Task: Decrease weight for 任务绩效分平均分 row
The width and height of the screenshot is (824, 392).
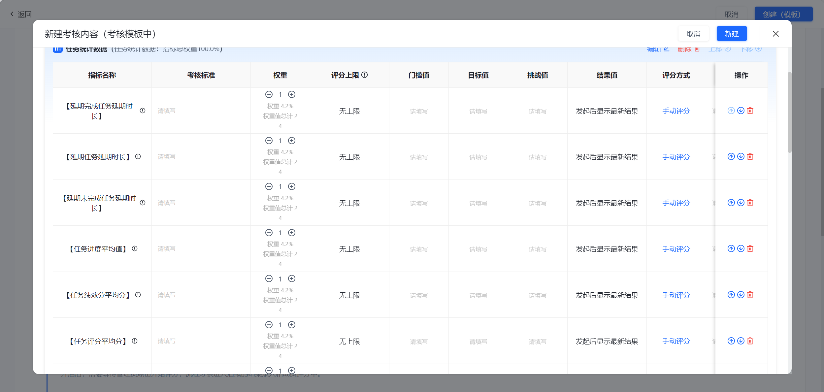Action: pos(269,279)
